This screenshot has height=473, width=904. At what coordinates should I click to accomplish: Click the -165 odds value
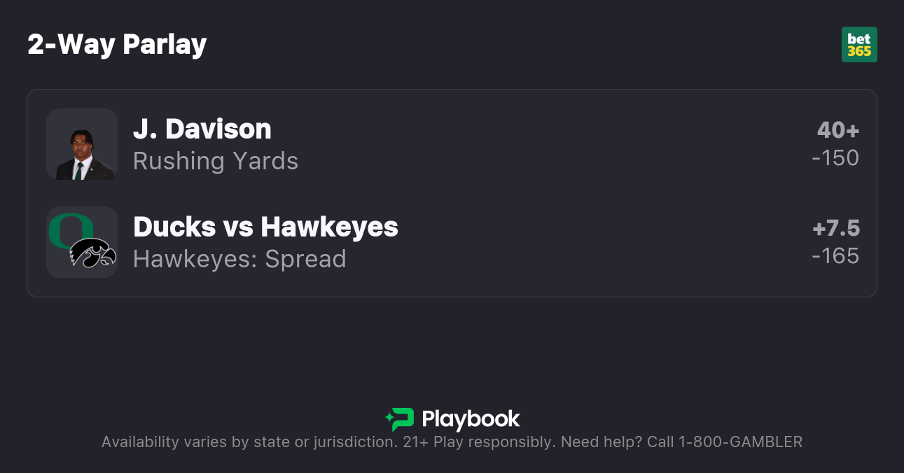835,256
